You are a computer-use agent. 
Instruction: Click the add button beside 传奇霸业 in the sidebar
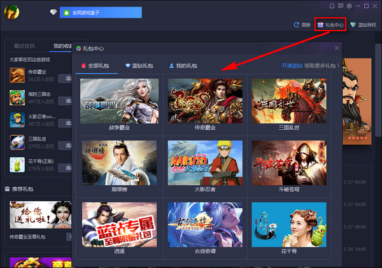pyautogui.click(x=65, y=78)
